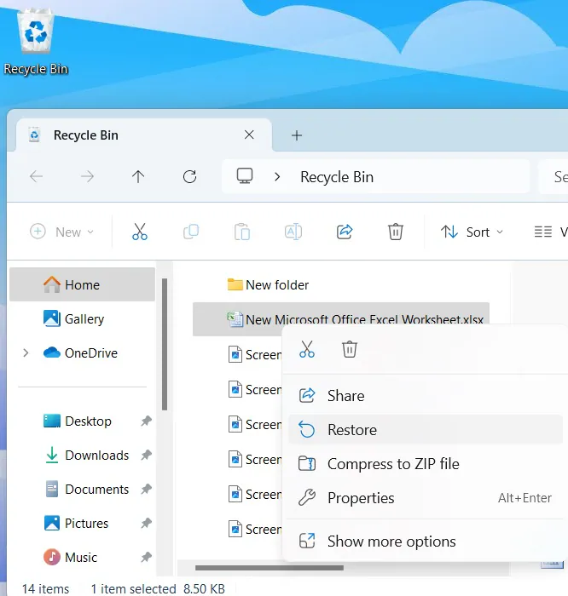Open Downloads in Quick access
This screenshot has width=568, height=596.
click(x=82, y=455)
